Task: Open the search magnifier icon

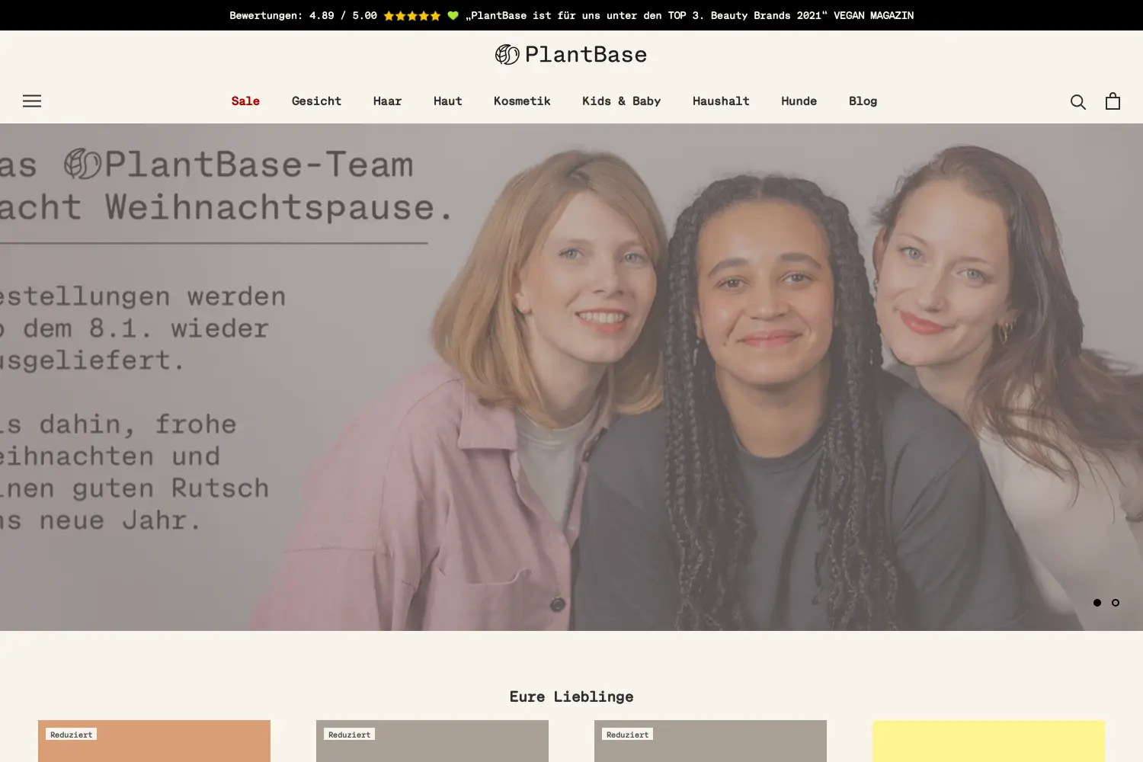Action: 1077,101
